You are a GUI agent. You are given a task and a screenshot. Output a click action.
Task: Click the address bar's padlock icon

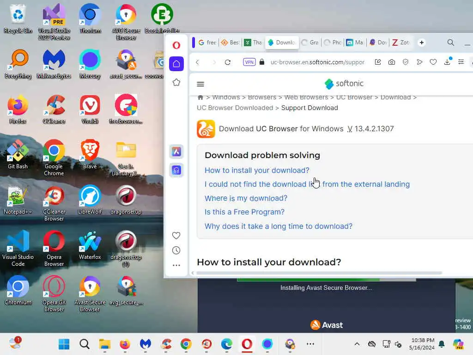[x=262, y=62]
